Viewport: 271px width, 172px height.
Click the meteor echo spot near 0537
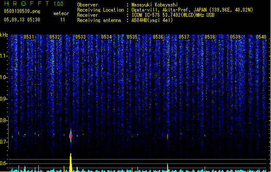(168, 136)
